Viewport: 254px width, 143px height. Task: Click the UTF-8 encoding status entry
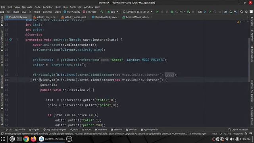[227, 133]
